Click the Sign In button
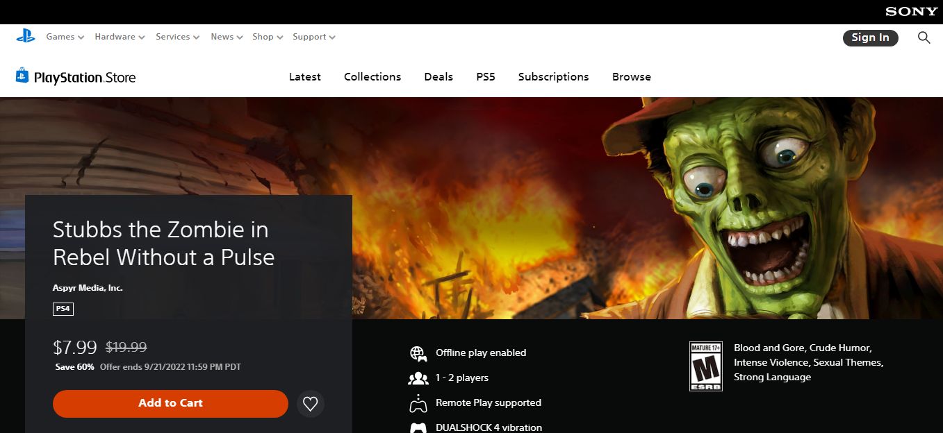 click(x=870, y=37)
